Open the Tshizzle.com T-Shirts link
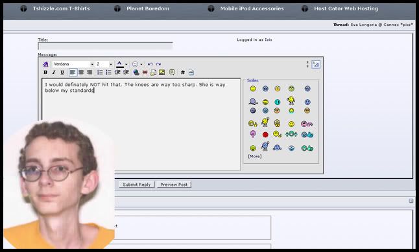The width and height of the screenshot is (419, 252). [x=61, y=8]
